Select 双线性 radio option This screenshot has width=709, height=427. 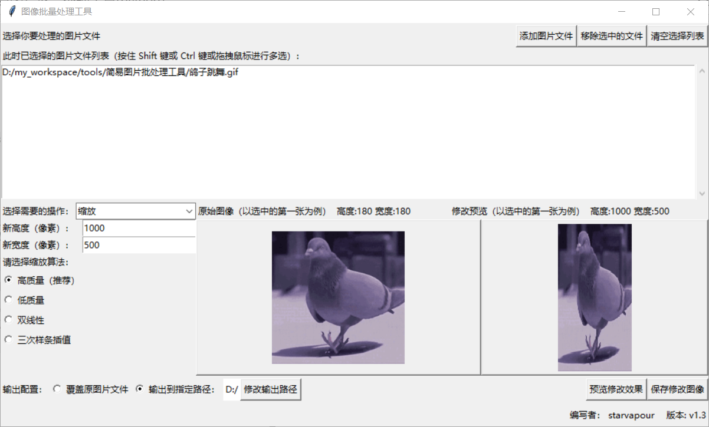24,320
